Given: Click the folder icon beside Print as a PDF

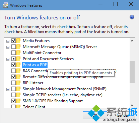Looking at the screenshot, I should [x=18, y=65].
